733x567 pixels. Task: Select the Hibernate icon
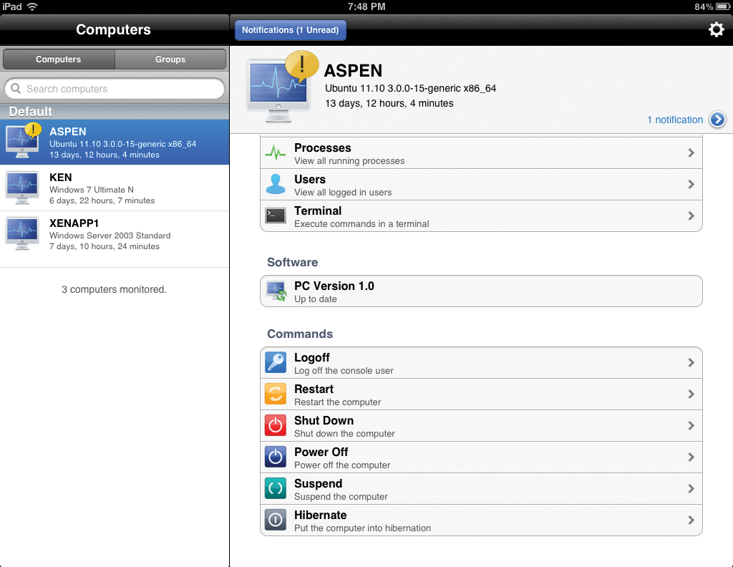coord(276,520)
